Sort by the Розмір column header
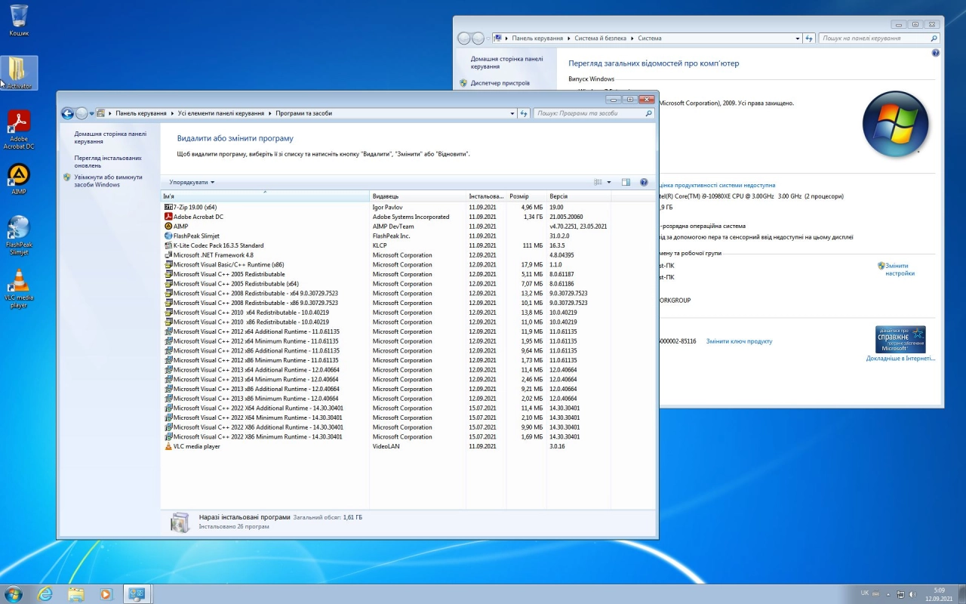 (x=527, y=196)
